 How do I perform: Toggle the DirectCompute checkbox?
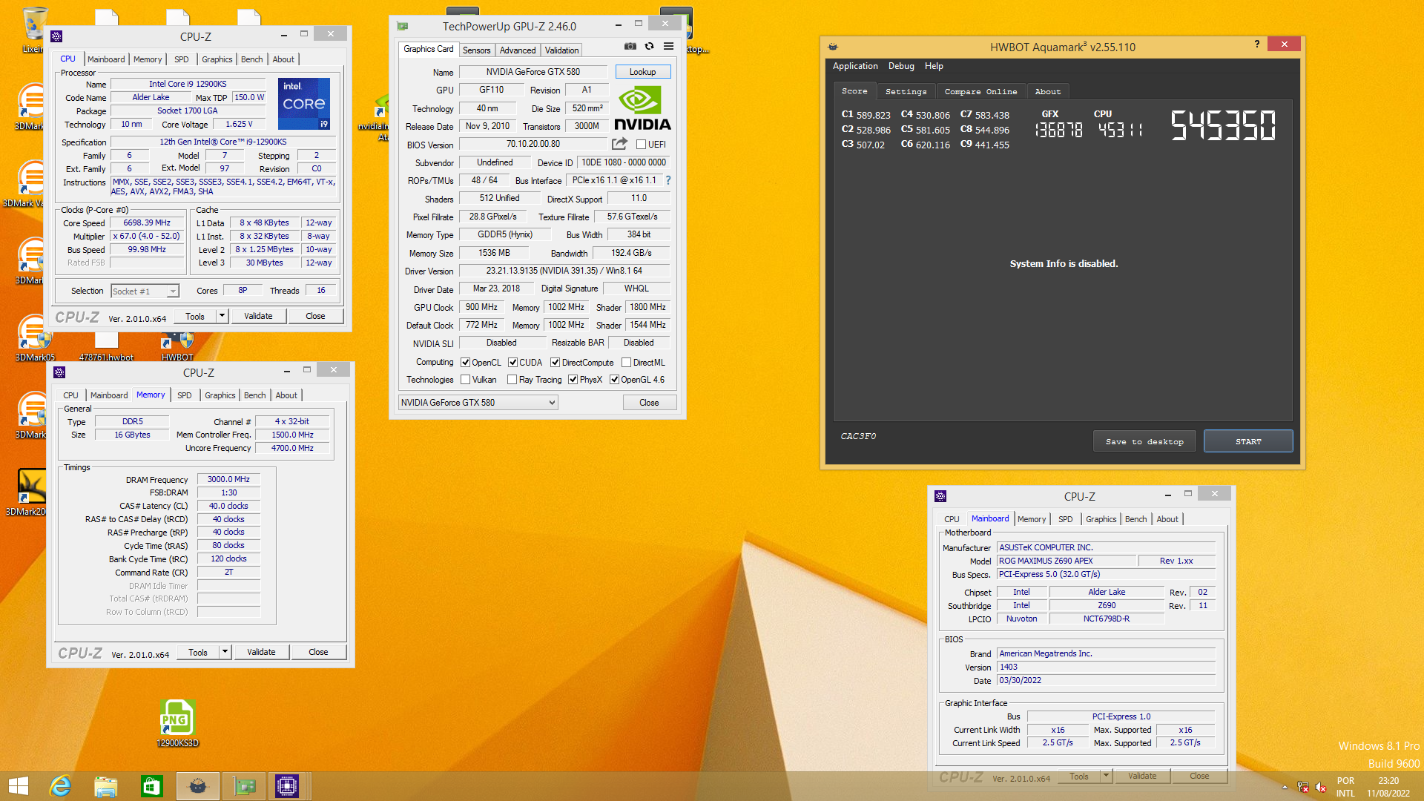coord(556,363)
